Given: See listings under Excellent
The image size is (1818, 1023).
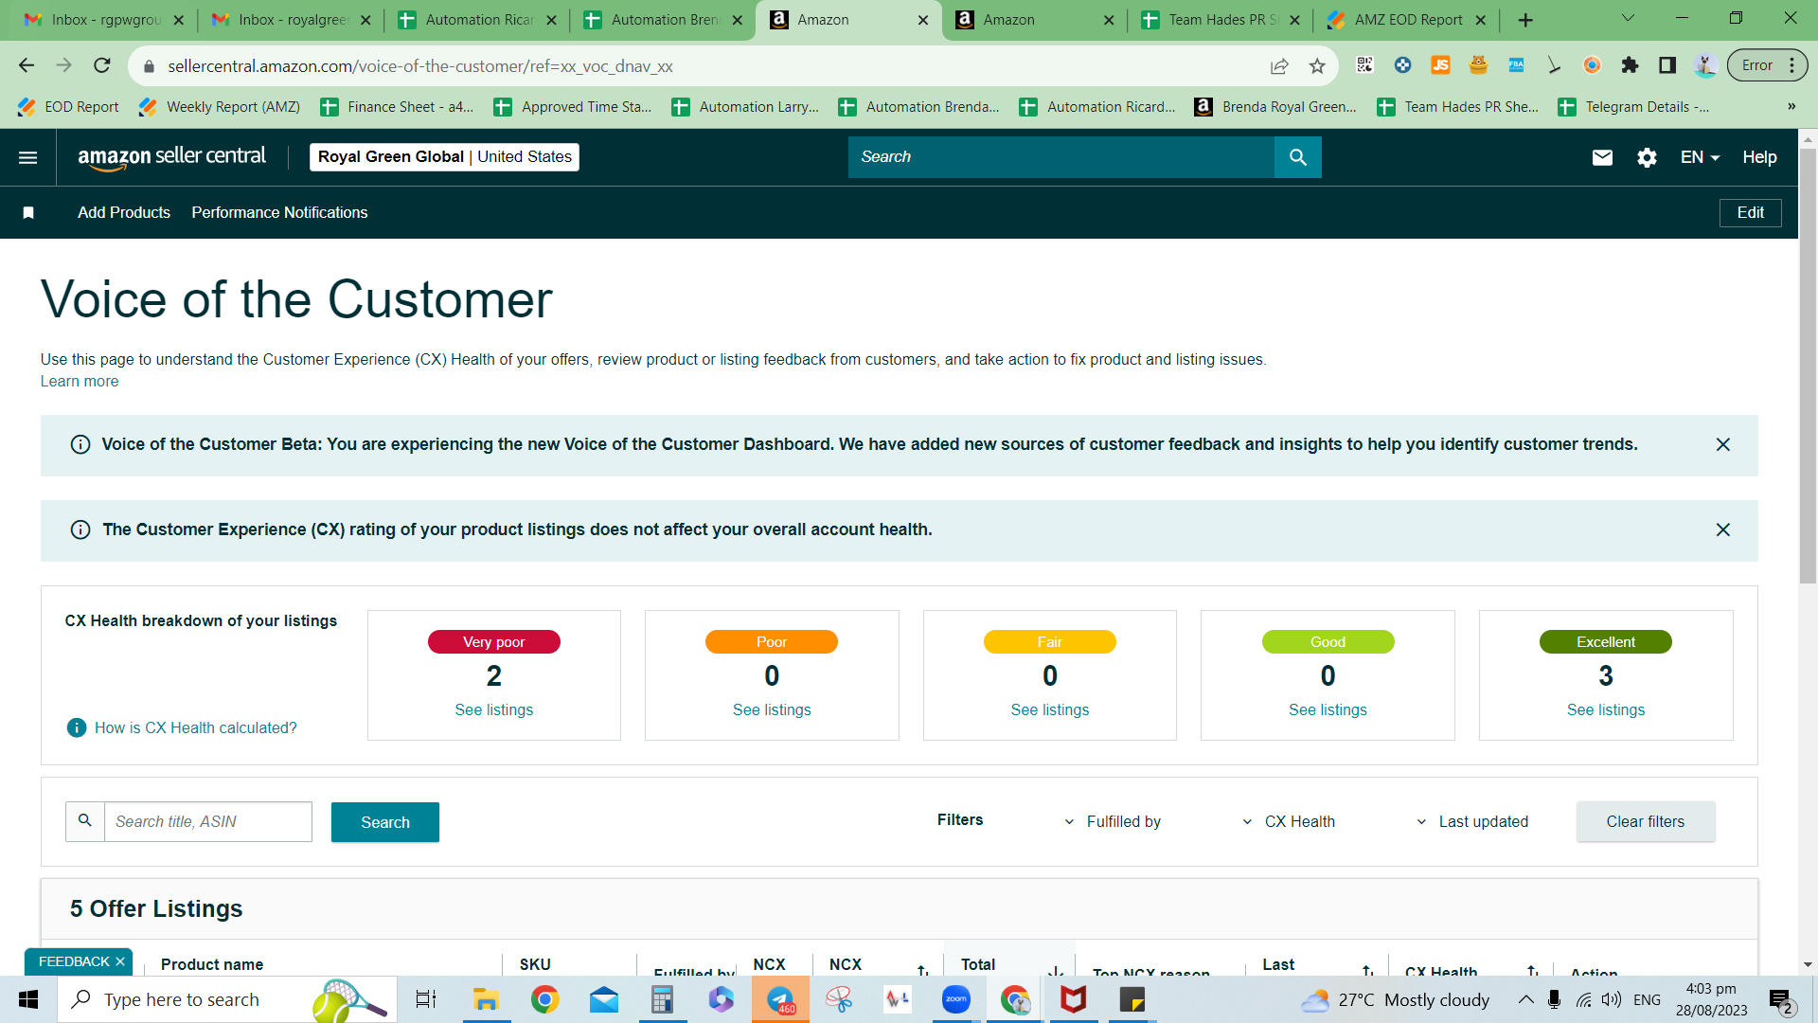Looking at the screenshot, I should click(x=1605, y=710).
